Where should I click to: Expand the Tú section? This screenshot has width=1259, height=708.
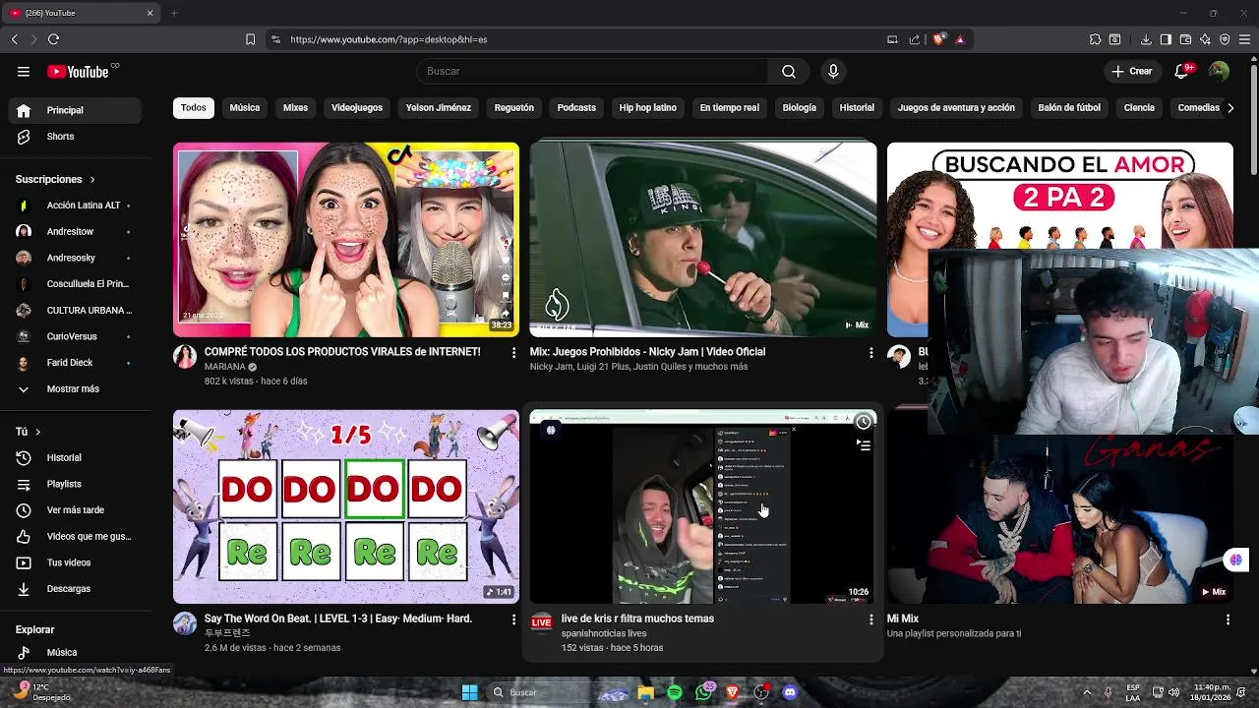pyautogui.click(x=30, y=432)
